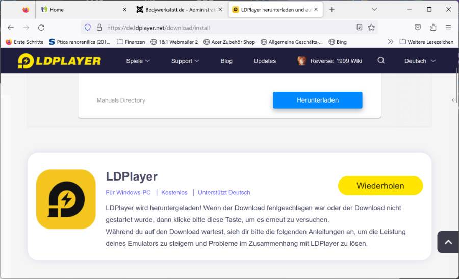
Task: Click the LDPlayer logo in header
Action: coord(60,61)
